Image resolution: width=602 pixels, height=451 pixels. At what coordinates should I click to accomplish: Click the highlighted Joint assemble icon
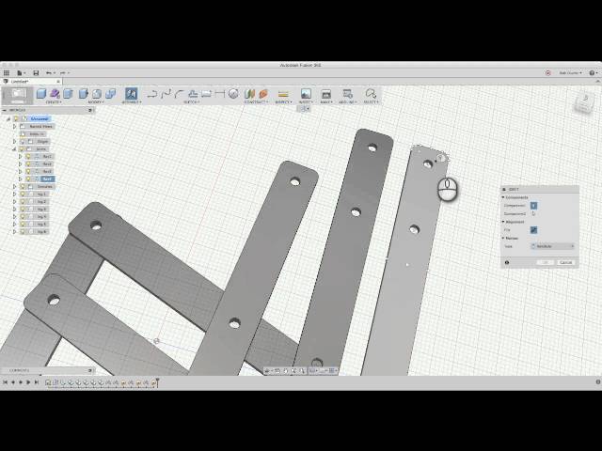131,93
